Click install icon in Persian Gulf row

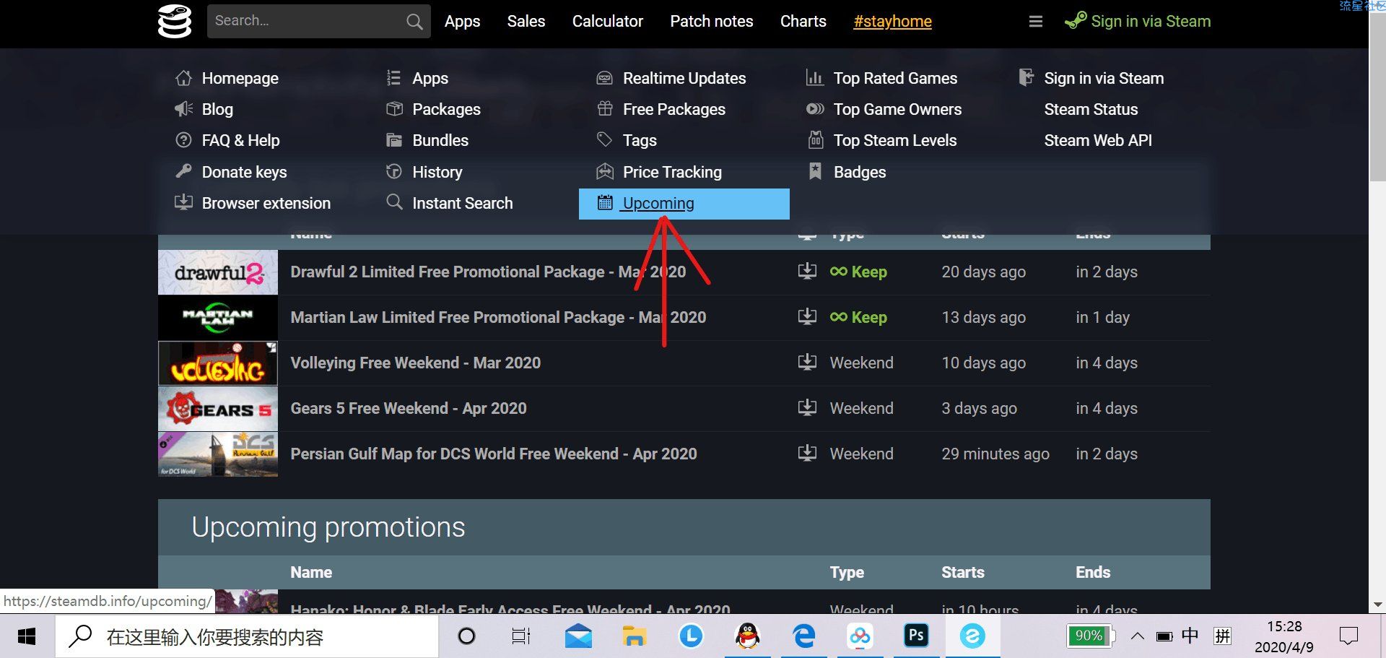[807, 454]
